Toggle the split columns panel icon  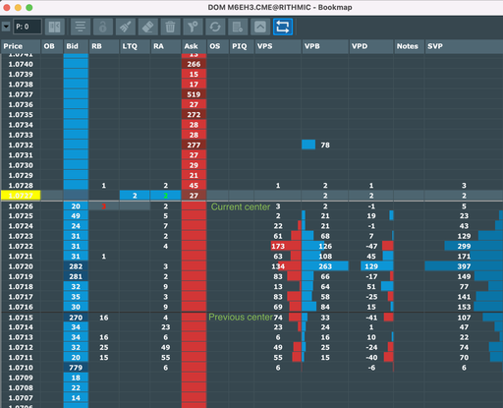pyautogui.click(x=54, y=27)
